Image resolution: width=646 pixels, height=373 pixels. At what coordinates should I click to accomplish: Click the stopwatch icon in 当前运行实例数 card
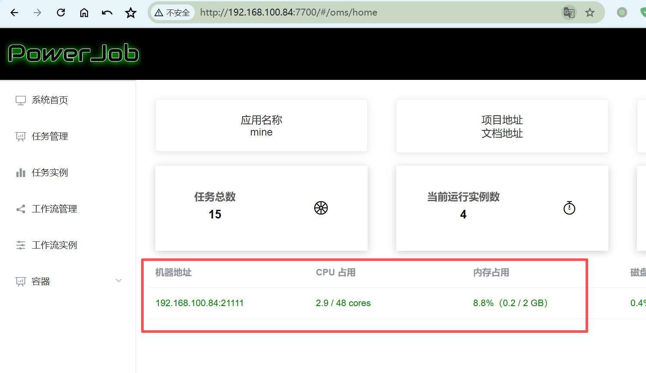click(x=570, y=208)
